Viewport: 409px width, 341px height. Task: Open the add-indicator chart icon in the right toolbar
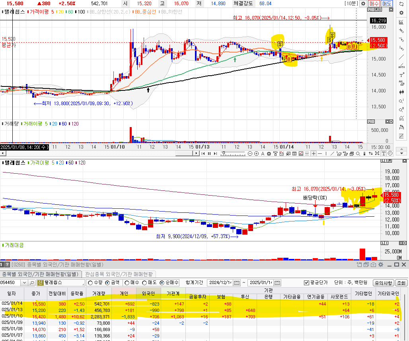(401, 22)
